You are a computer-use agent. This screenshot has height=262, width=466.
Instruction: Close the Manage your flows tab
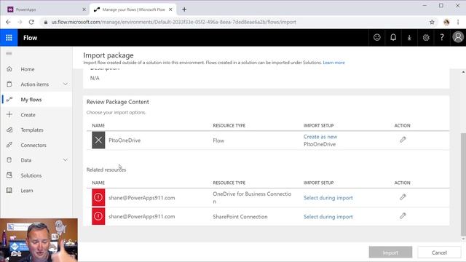point(170,9)
